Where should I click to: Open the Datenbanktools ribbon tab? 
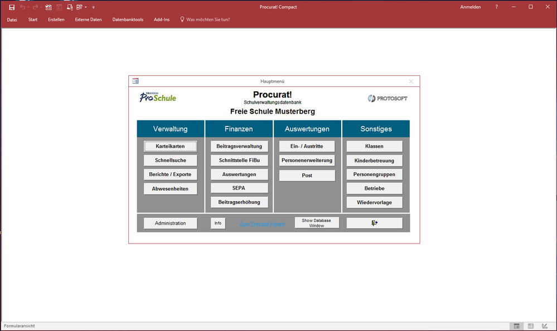point(128,20)
